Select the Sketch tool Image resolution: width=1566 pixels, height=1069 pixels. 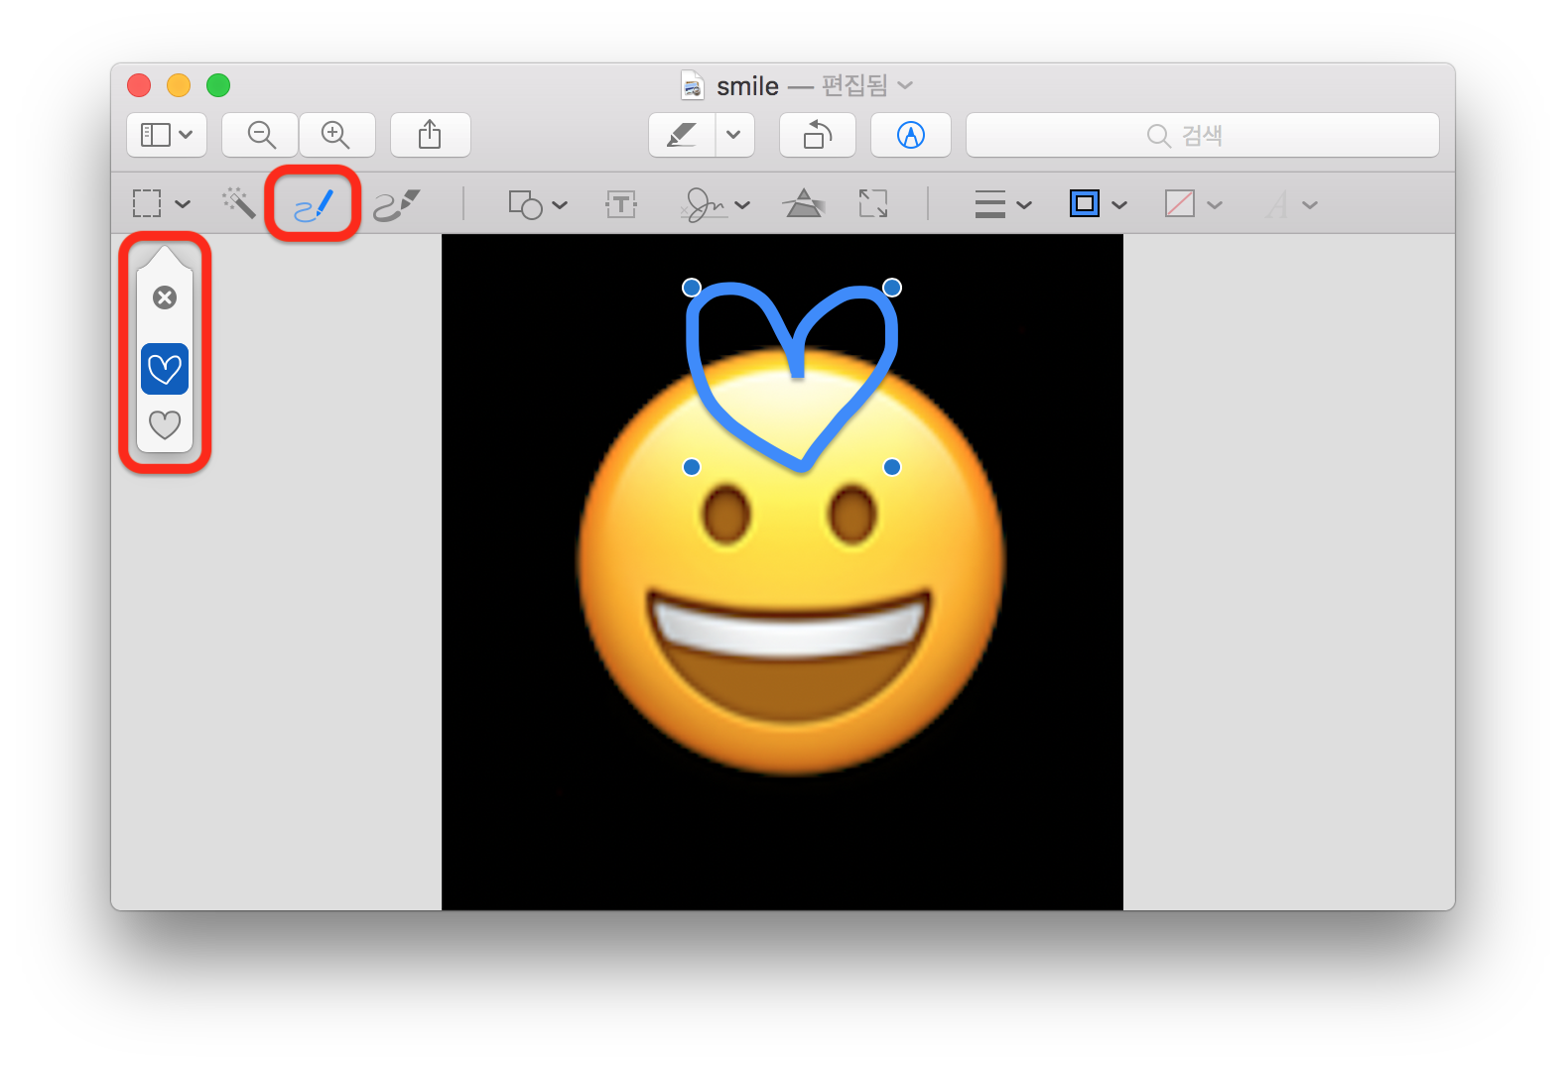[x=314, y=204]
